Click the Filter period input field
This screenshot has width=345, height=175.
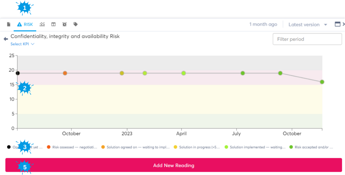click(x=307, y=39)
